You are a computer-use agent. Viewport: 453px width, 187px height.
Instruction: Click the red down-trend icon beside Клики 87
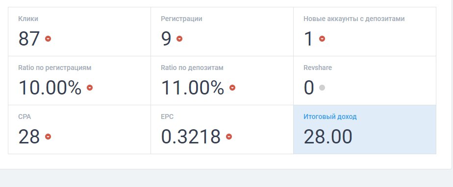coord(48,39)
